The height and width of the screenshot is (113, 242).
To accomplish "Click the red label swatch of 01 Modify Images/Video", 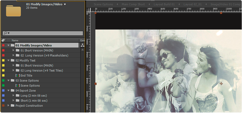I will (x=3, y=45).
